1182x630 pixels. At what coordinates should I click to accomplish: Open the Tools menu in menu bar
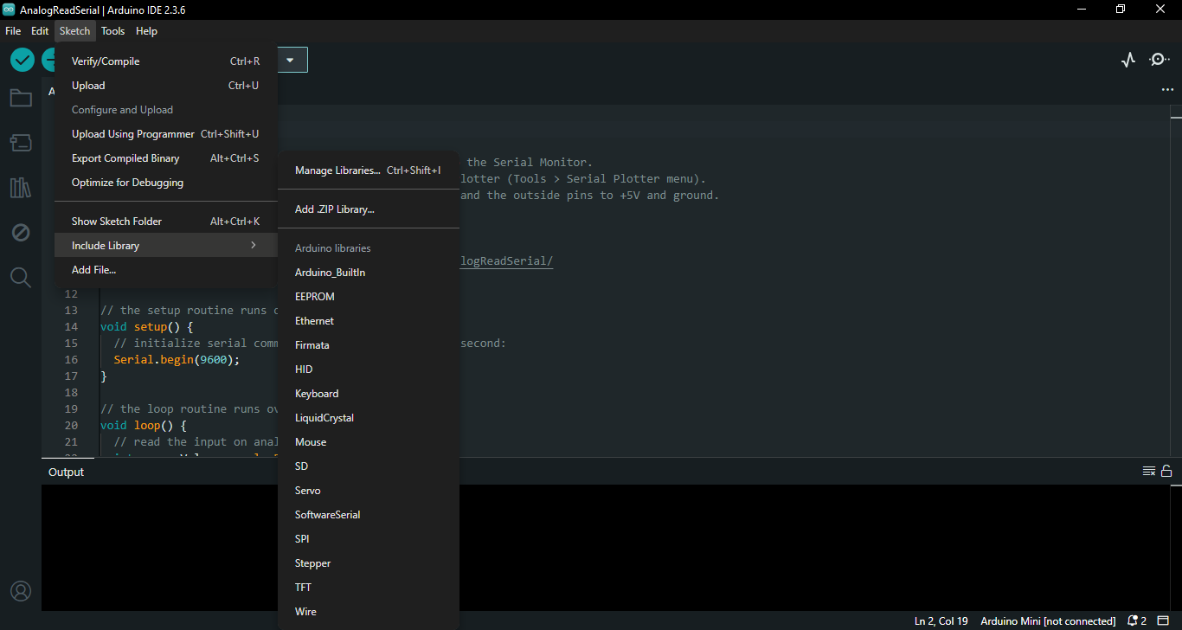[112, 31]
